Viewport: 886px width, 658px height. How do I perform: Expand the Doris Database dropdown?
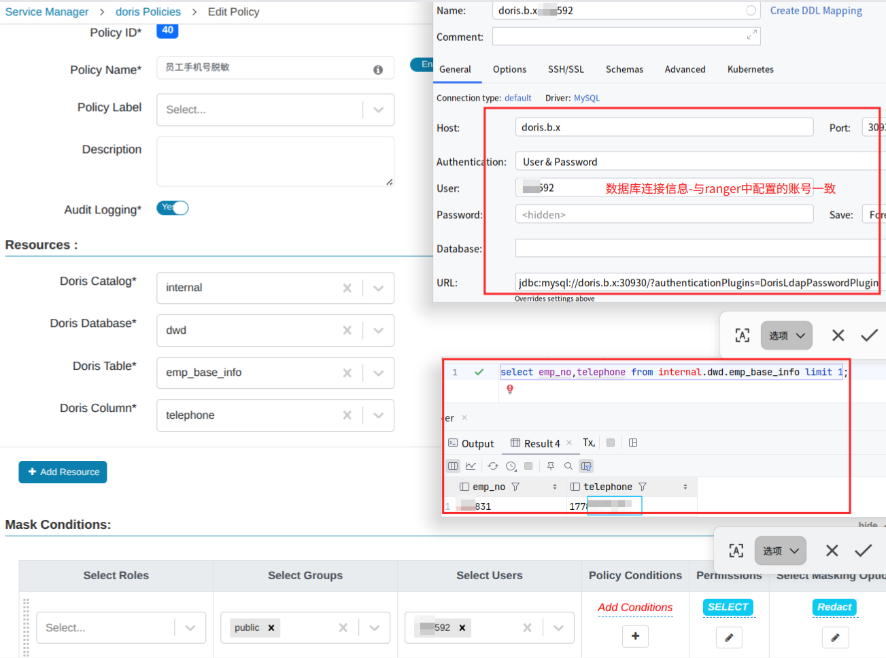pos(379,330)
